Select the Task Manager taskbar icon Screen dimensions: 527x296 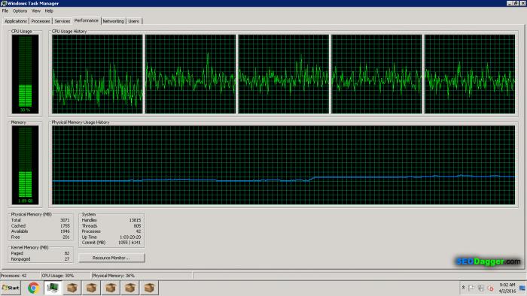click(x=53, y=288)
